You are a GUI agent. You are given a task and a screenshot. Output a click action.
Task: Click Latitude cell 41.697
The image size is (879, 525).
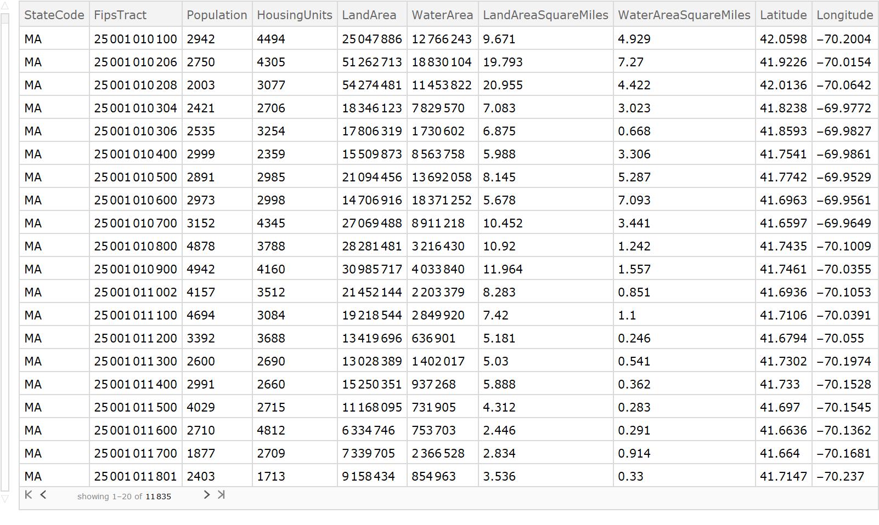point(784,407)
